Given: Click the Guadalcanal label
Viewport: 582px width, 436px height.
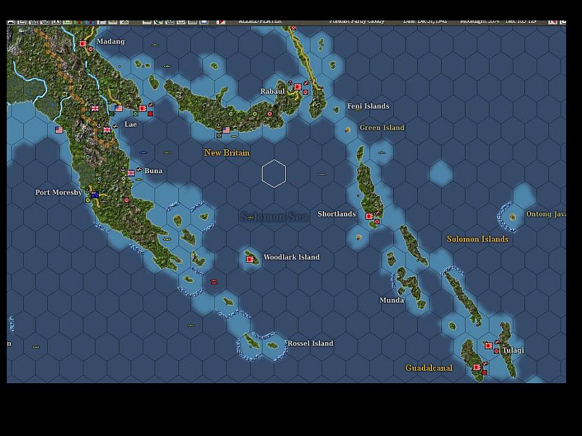Looking at the screenshot, I should coord(429,368).
